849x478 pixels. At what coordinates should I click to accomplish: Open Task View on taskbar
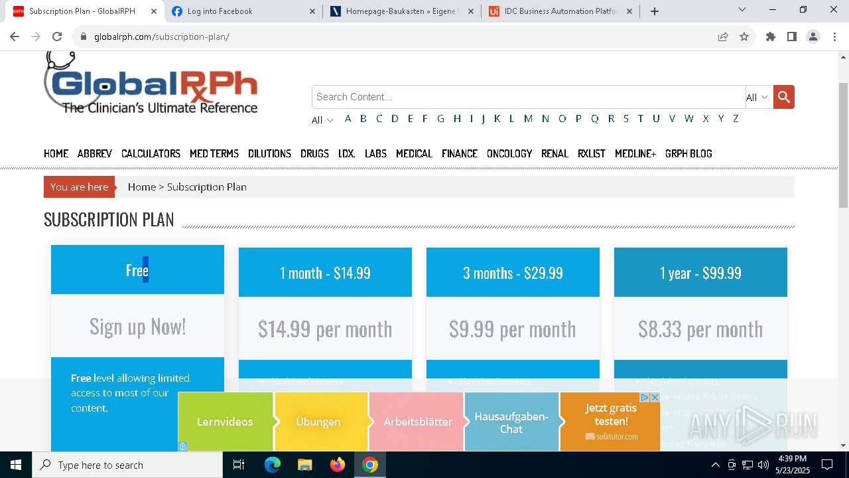click(239, 465)
